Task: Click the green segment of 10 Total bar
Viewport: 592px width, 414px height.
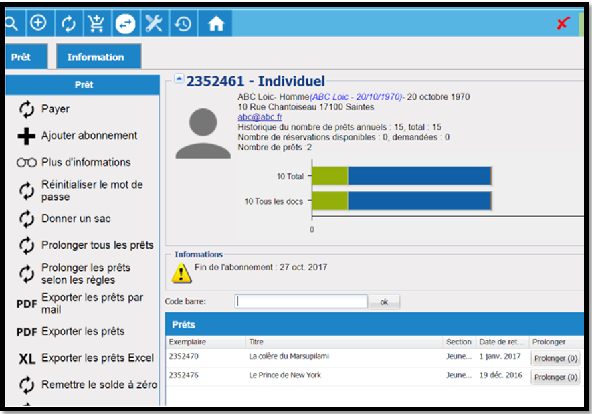Action: tap(330, 176)
